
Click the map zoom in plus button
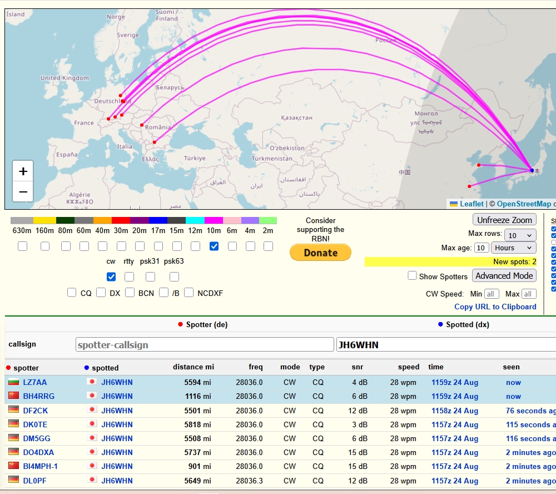pos(23,171)
